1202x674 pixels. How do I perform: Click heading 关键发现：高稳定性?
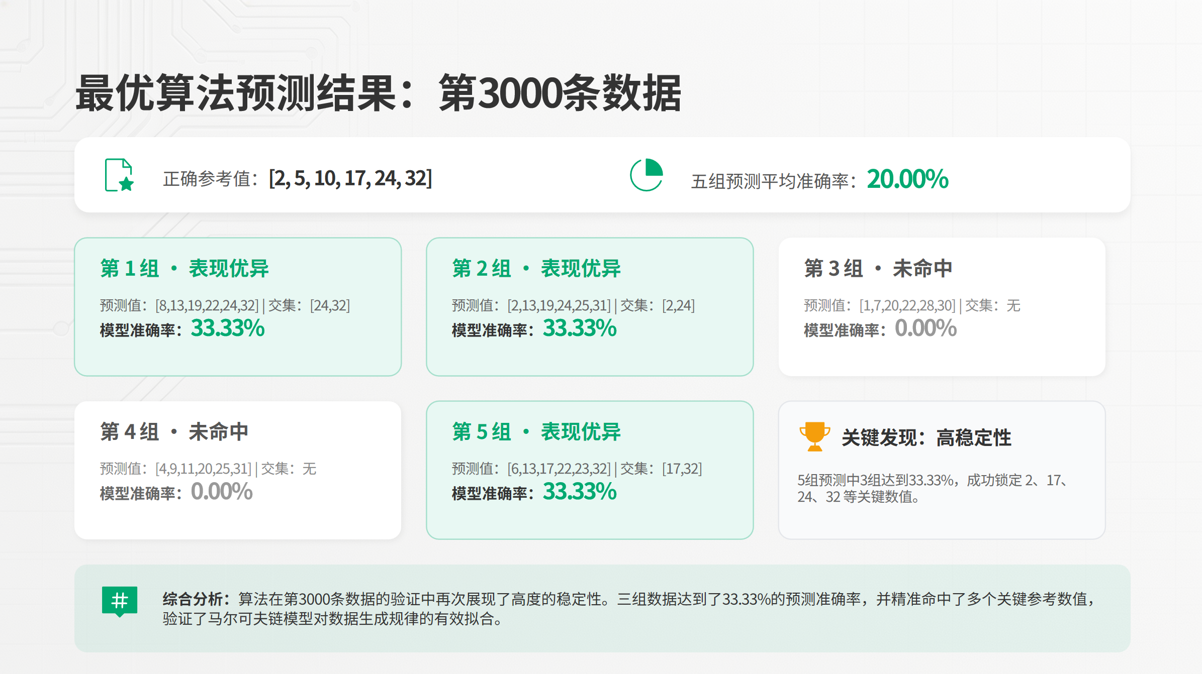click(x=927, y=437)
